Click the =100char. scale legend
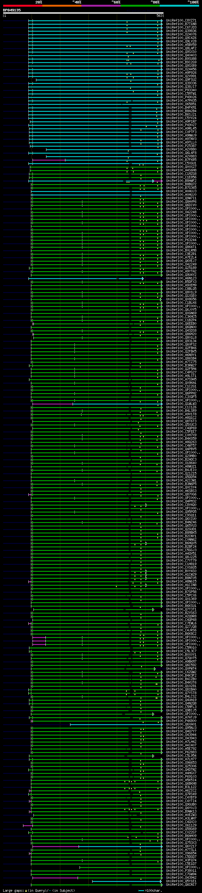 [150, 890]
